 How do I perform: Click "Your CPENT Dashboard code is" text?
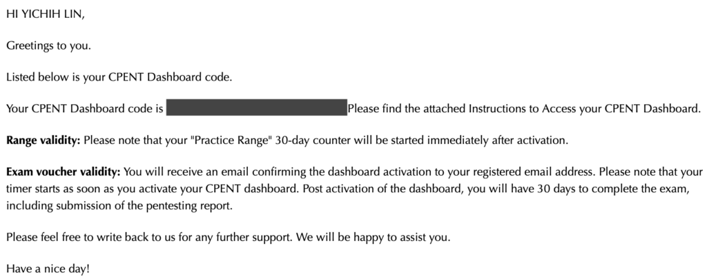click(x=85, y=109)
